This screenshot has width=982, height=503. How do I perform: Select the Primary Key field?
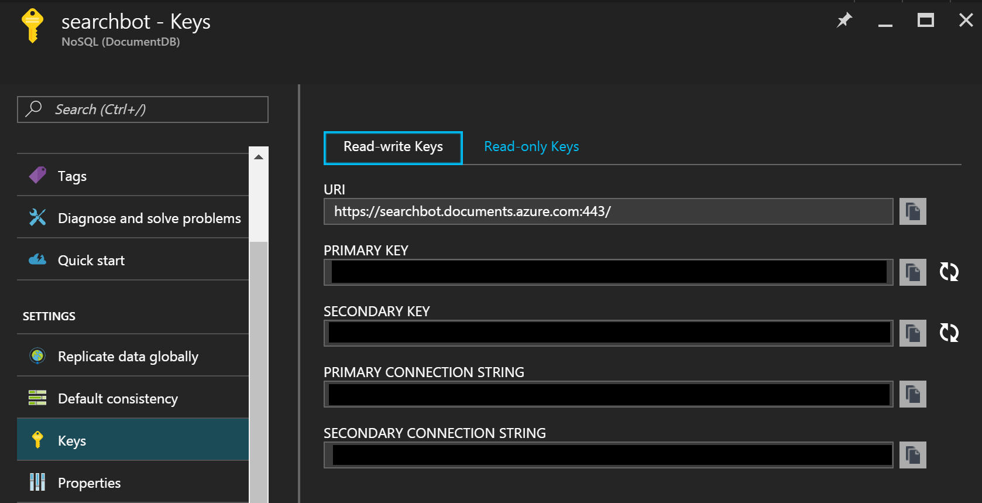click(609, 272)
